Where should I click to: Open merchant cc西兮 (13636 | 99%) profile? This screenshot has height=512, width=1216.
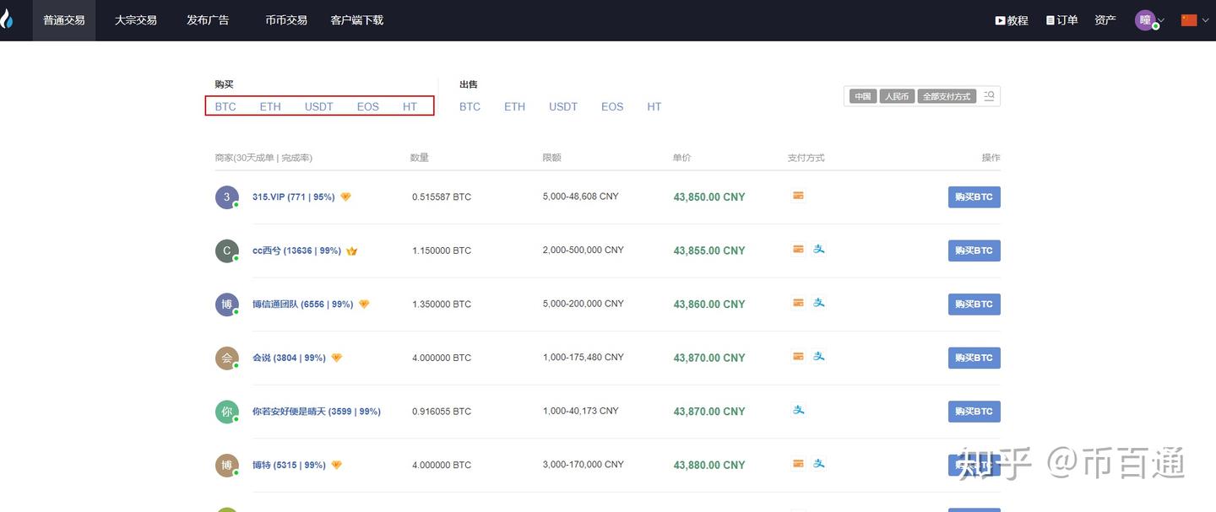(296, 251)
